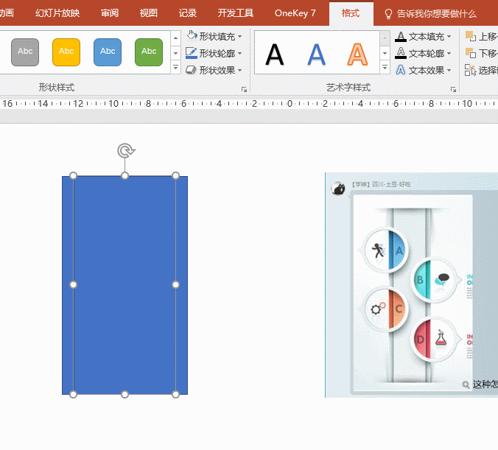498x450 pixels.
Task: Switch to the 审阅 (Review) tab
Action: 110,13
